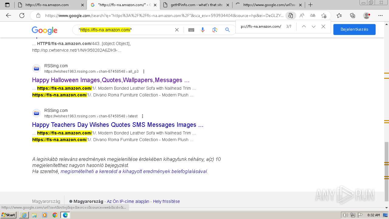Start a voice search
The height and width of the screenshot is (219, 389).
[x=203, y=30]
